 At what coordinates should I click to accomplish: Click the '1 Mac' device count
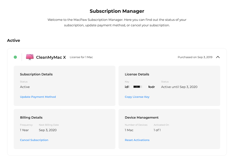point(129,130)
